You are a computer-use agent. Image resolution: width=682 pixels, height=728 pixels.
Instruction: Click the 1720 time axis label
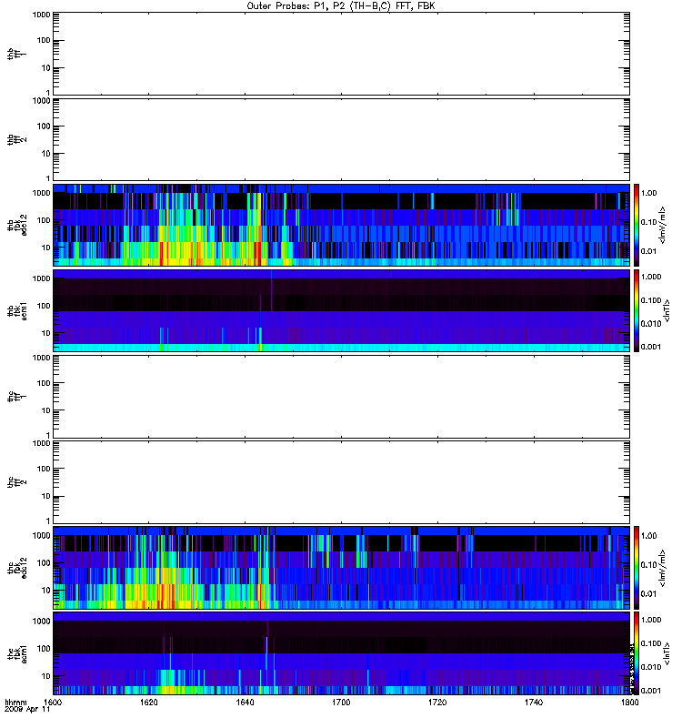(x=437, y=702)
